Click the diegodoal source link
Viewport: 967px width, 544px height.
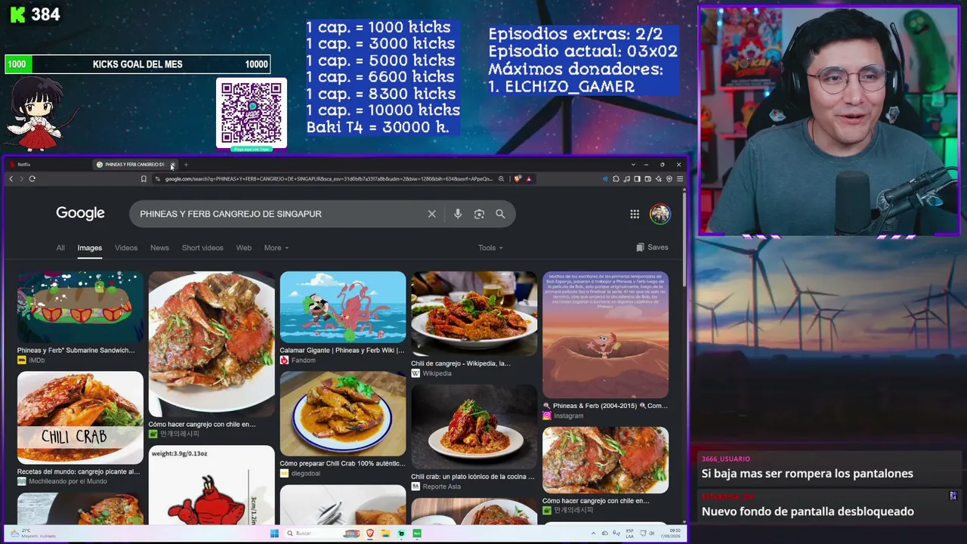coord(300,474)
